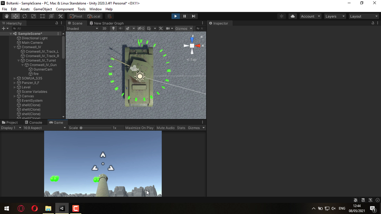This screenshot has height=214, width=381.
Task: Toggle scene lighting bulb
Action: (113, 28)
